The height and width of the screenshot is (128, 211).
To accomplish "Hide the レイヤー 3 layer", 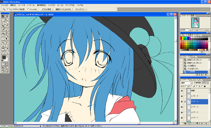I will tap(182, 107).
